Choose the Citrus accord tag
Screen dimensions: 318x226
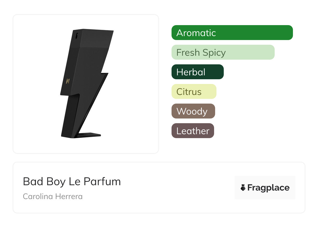tap(194, 92)
